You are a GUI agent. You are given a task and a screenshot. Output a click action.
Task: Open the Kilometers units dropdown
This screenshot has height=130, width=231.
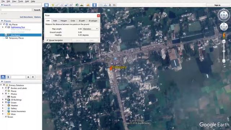pos(91,29)
